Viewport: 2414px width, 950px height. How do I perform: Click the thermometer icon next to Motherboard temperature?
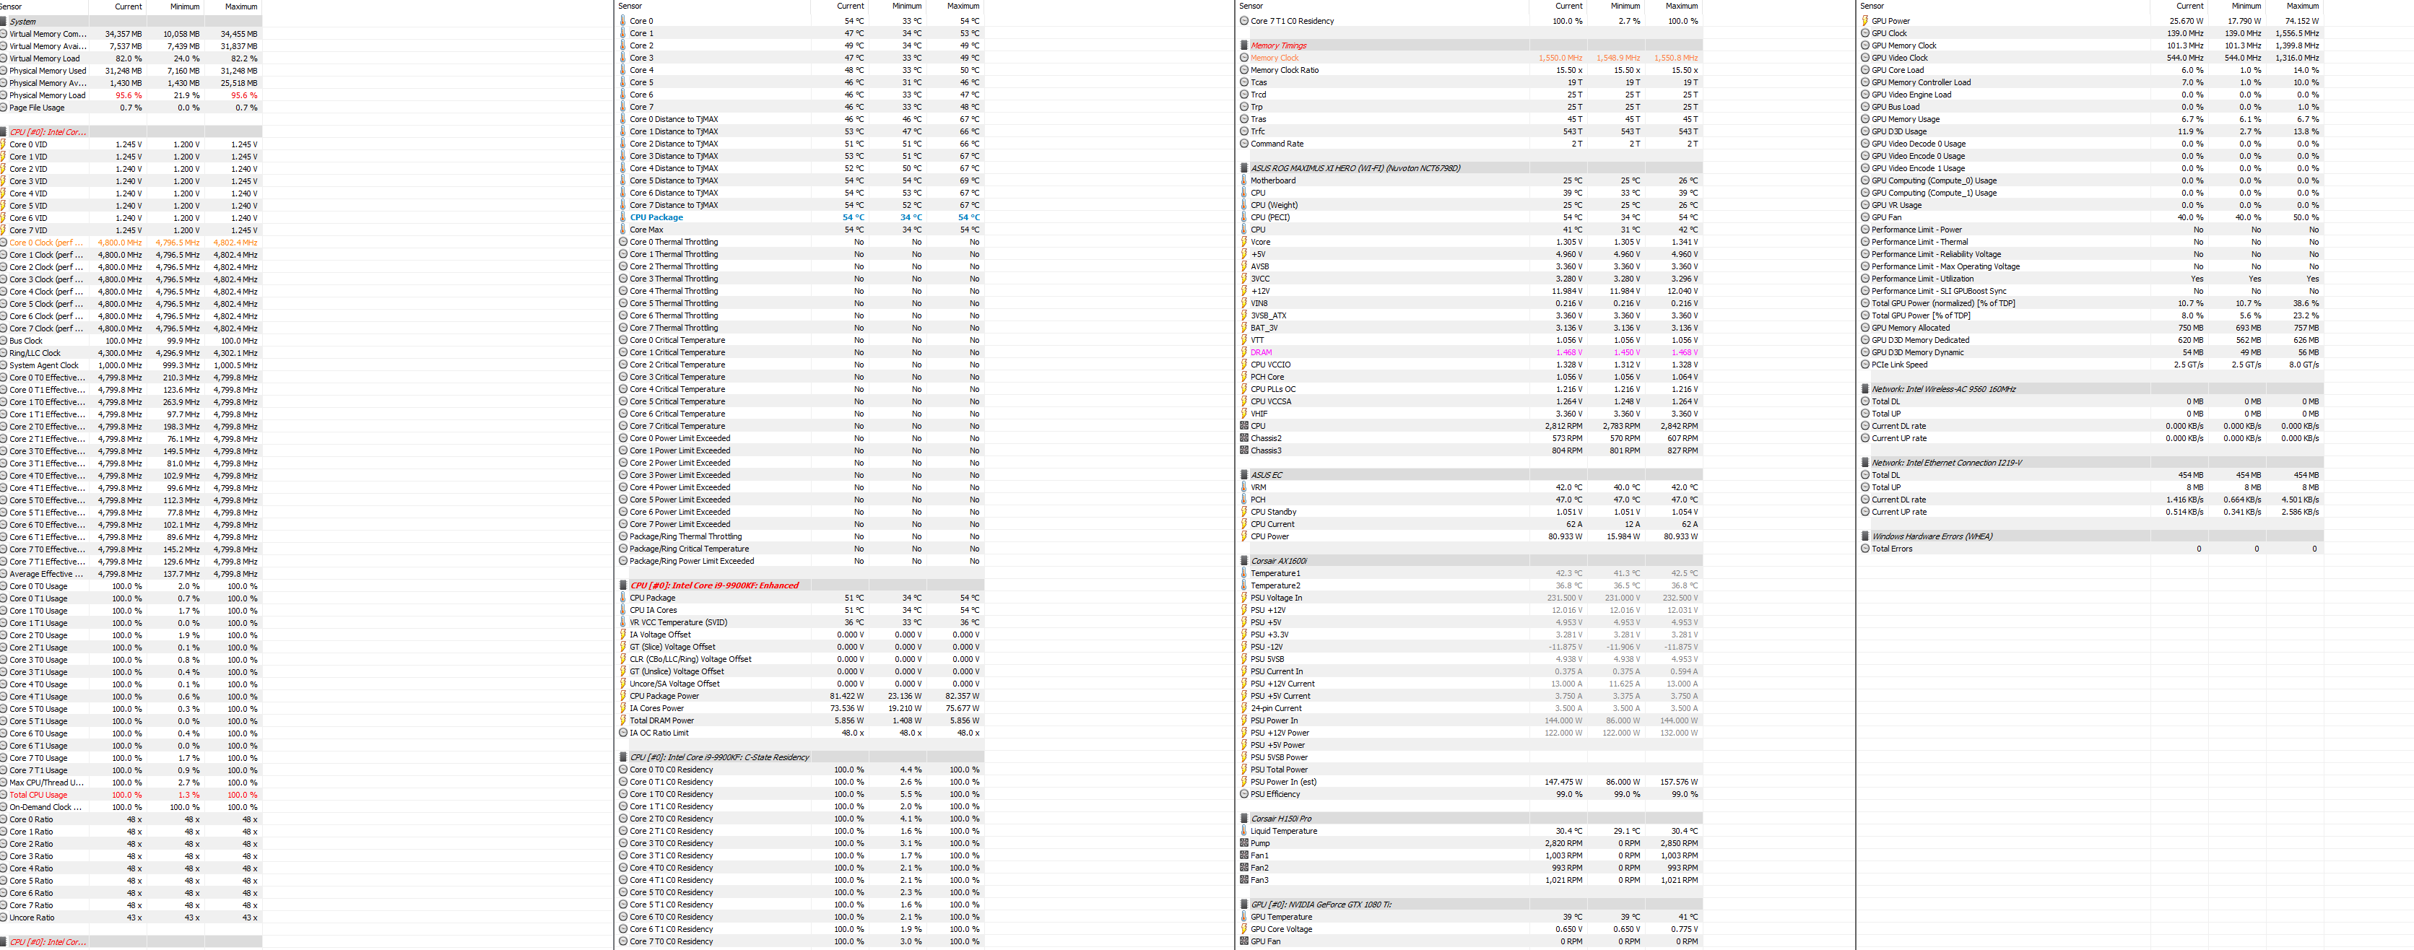click(1243, 180)
